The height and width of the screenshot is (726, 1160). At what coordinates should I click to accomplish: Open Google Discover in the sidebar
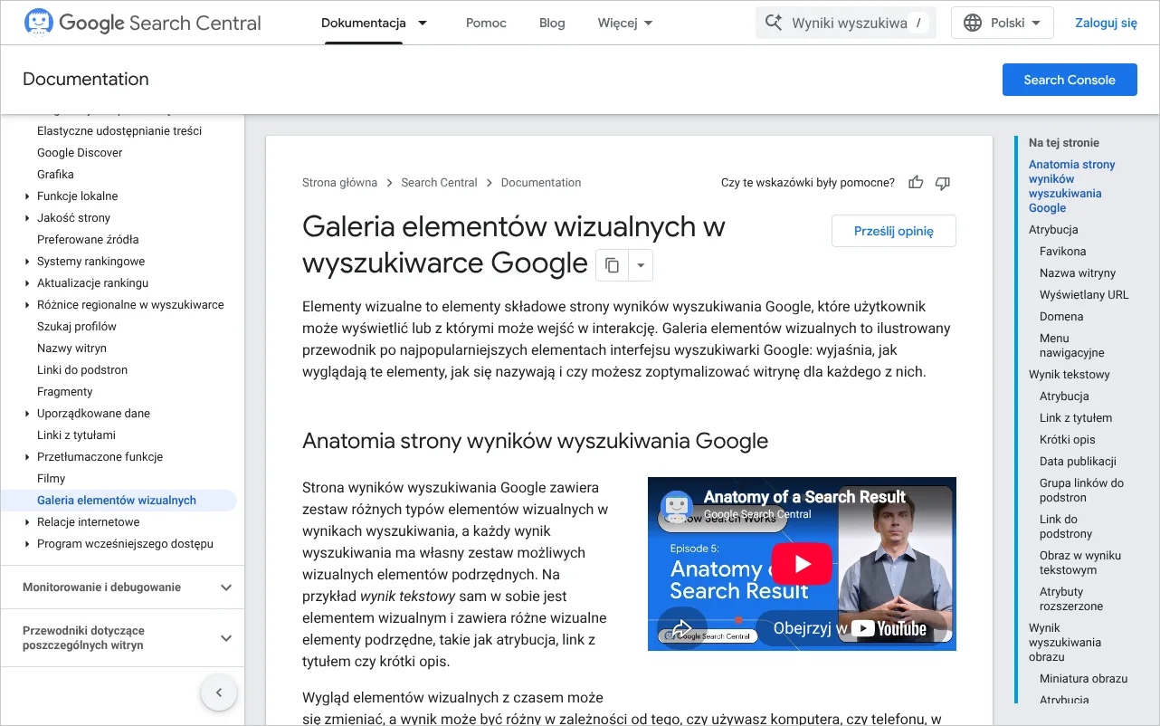80,153
